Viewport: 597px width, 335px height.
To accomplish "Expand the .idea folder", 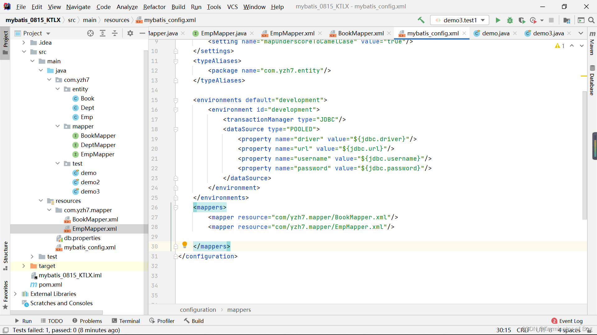I will coord(24,42).
